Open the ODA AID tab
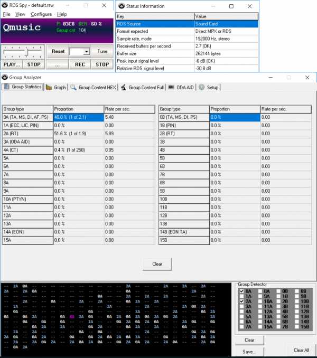 pos(181,87)
